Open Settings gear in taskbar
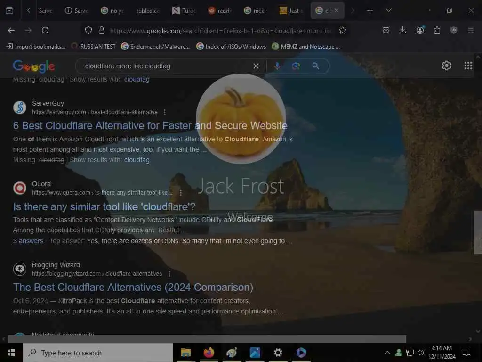 coord(278,353)
